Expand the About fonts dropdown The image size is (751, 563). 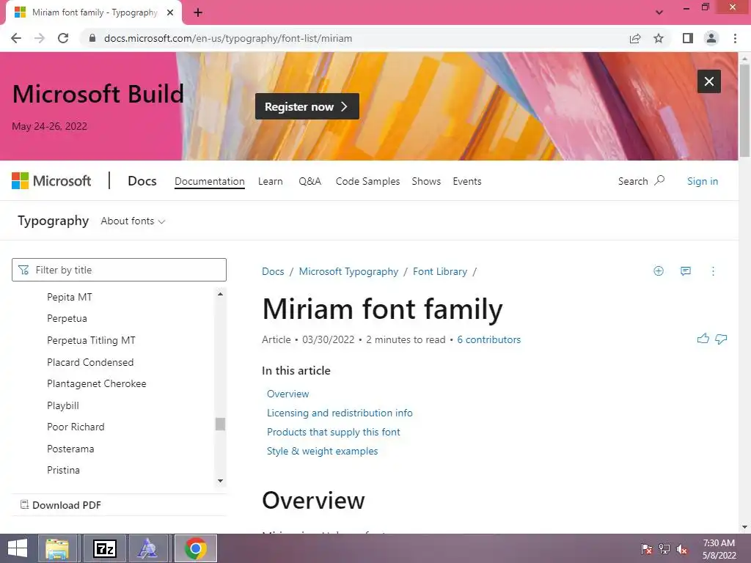pos(133,221)
